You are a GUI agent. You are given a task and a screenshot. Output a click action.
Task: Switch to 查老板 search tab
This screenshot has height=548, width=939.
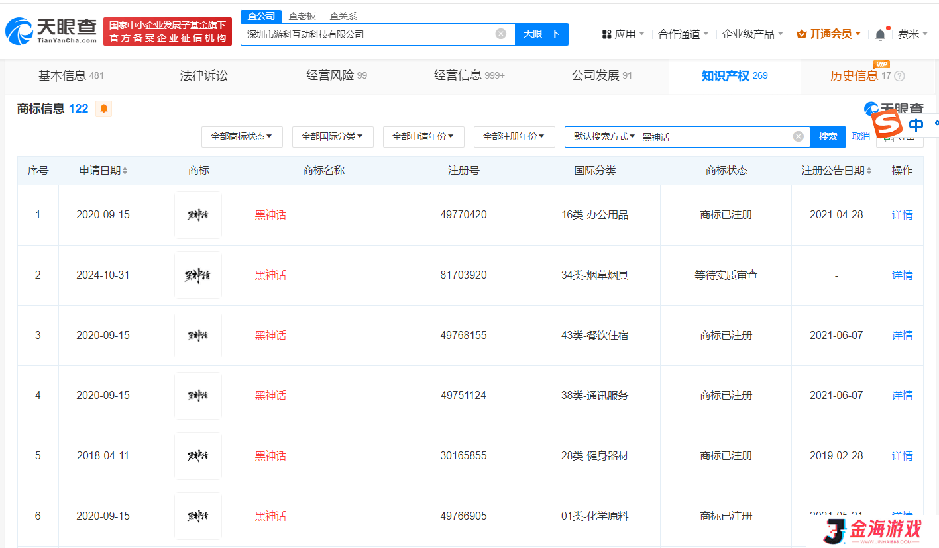pyautogui.click(x=302, y=16)
